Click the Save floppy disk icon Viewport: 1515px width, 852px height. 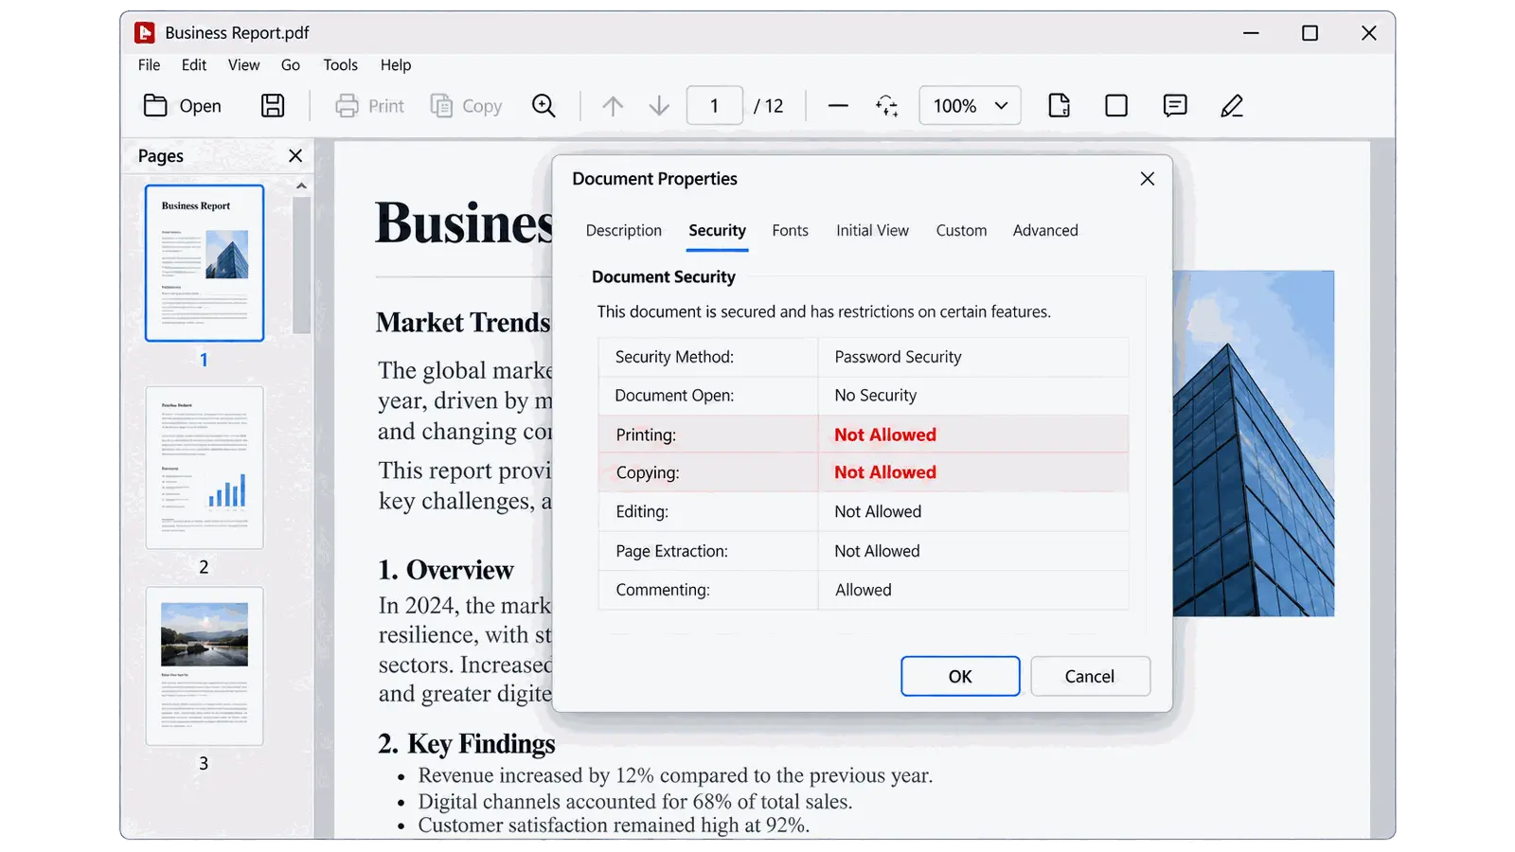pyautogui.click(x=273, y=105)
